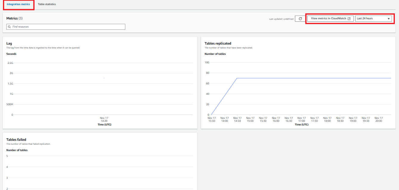Focus the Find resources search field
Viewport: 399px width, 190px height.
[67, 27]
